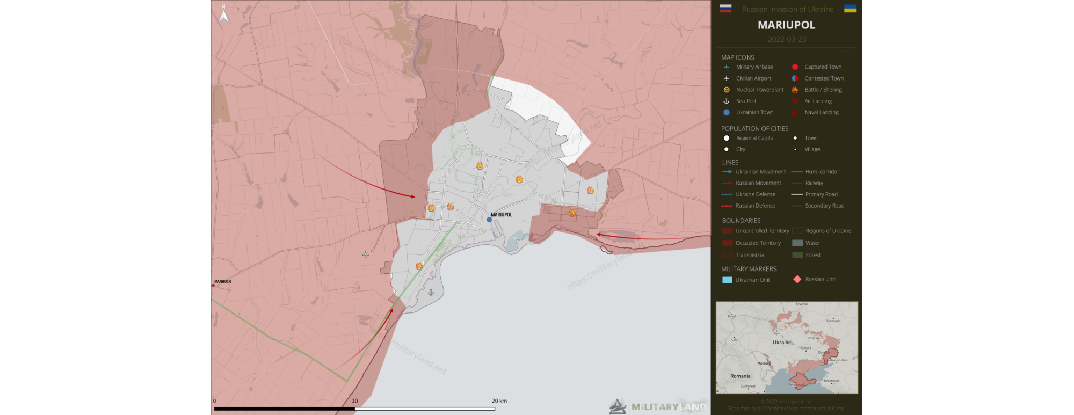Viewport: 1074px width, 415px height.
Task: Click the Regional Capital white dot
Action: click(727, 138)
